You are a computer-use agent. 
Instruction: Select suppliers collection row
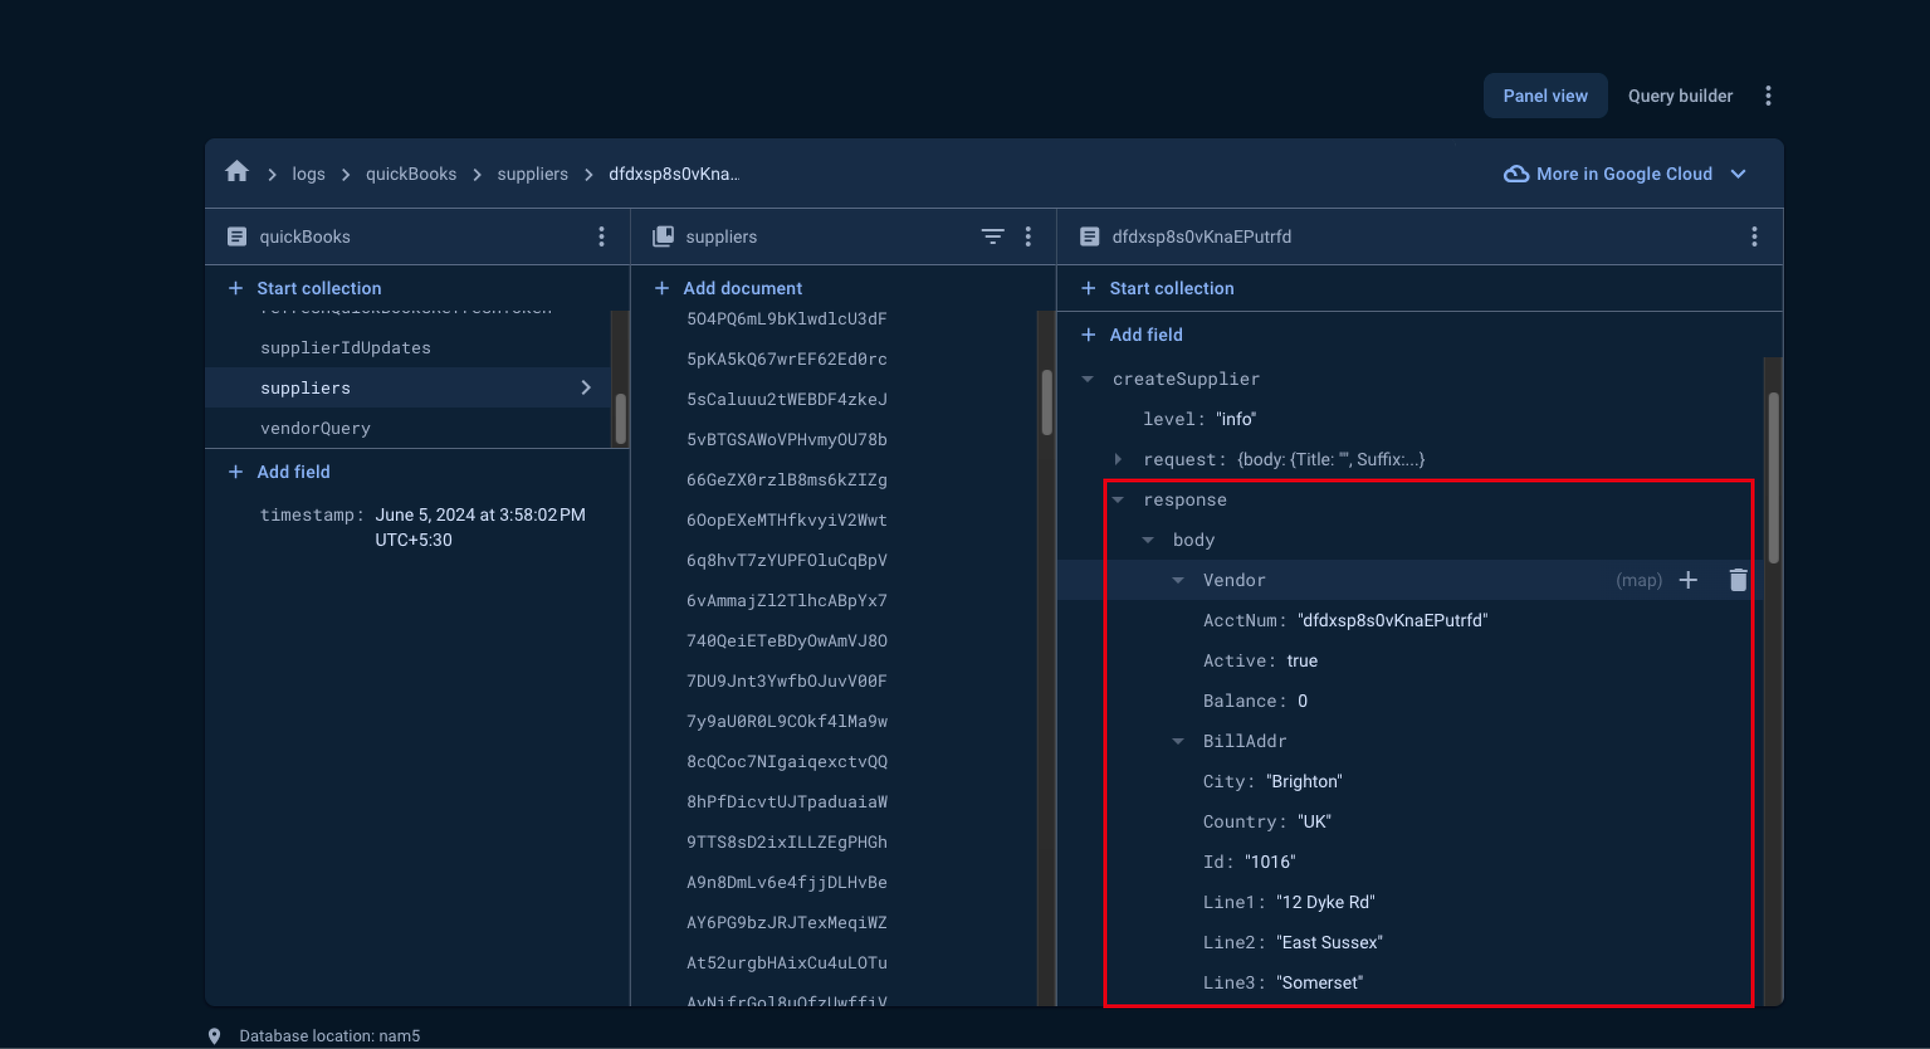409,387
